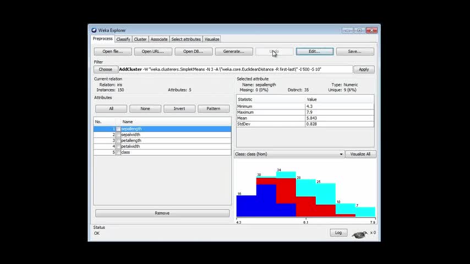Click the Save... button
470x264 pixels.
355,52
